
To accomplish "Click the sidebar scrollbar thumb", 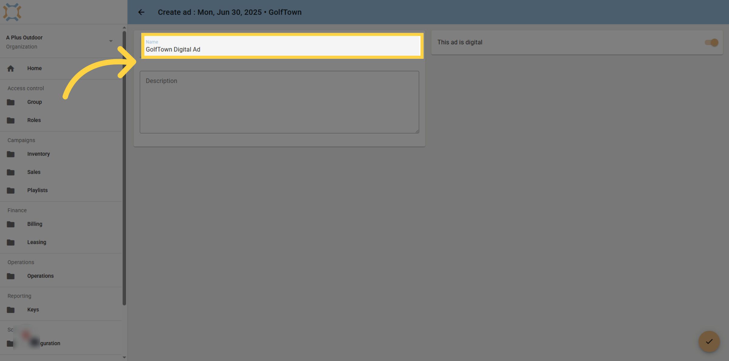I will [x=124, y=168].
